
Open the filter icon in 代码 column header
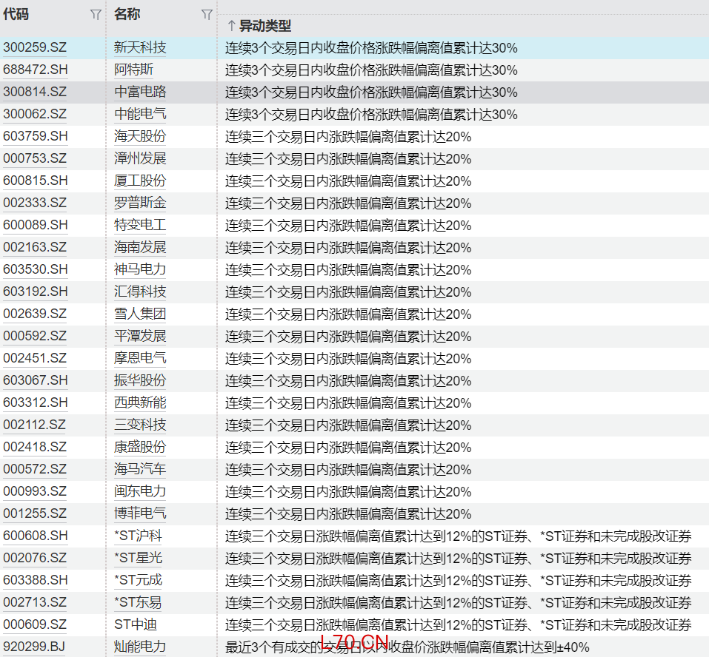click(96, 15)
